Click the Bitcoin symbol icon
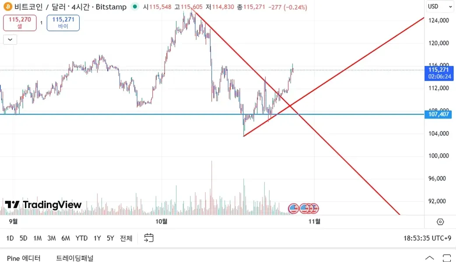Screen dimensions: 456x262 [7, 7]
